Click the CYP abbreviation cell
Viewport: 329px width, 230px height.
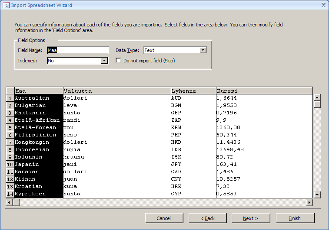pyautogui.click(x=193, y=194)
